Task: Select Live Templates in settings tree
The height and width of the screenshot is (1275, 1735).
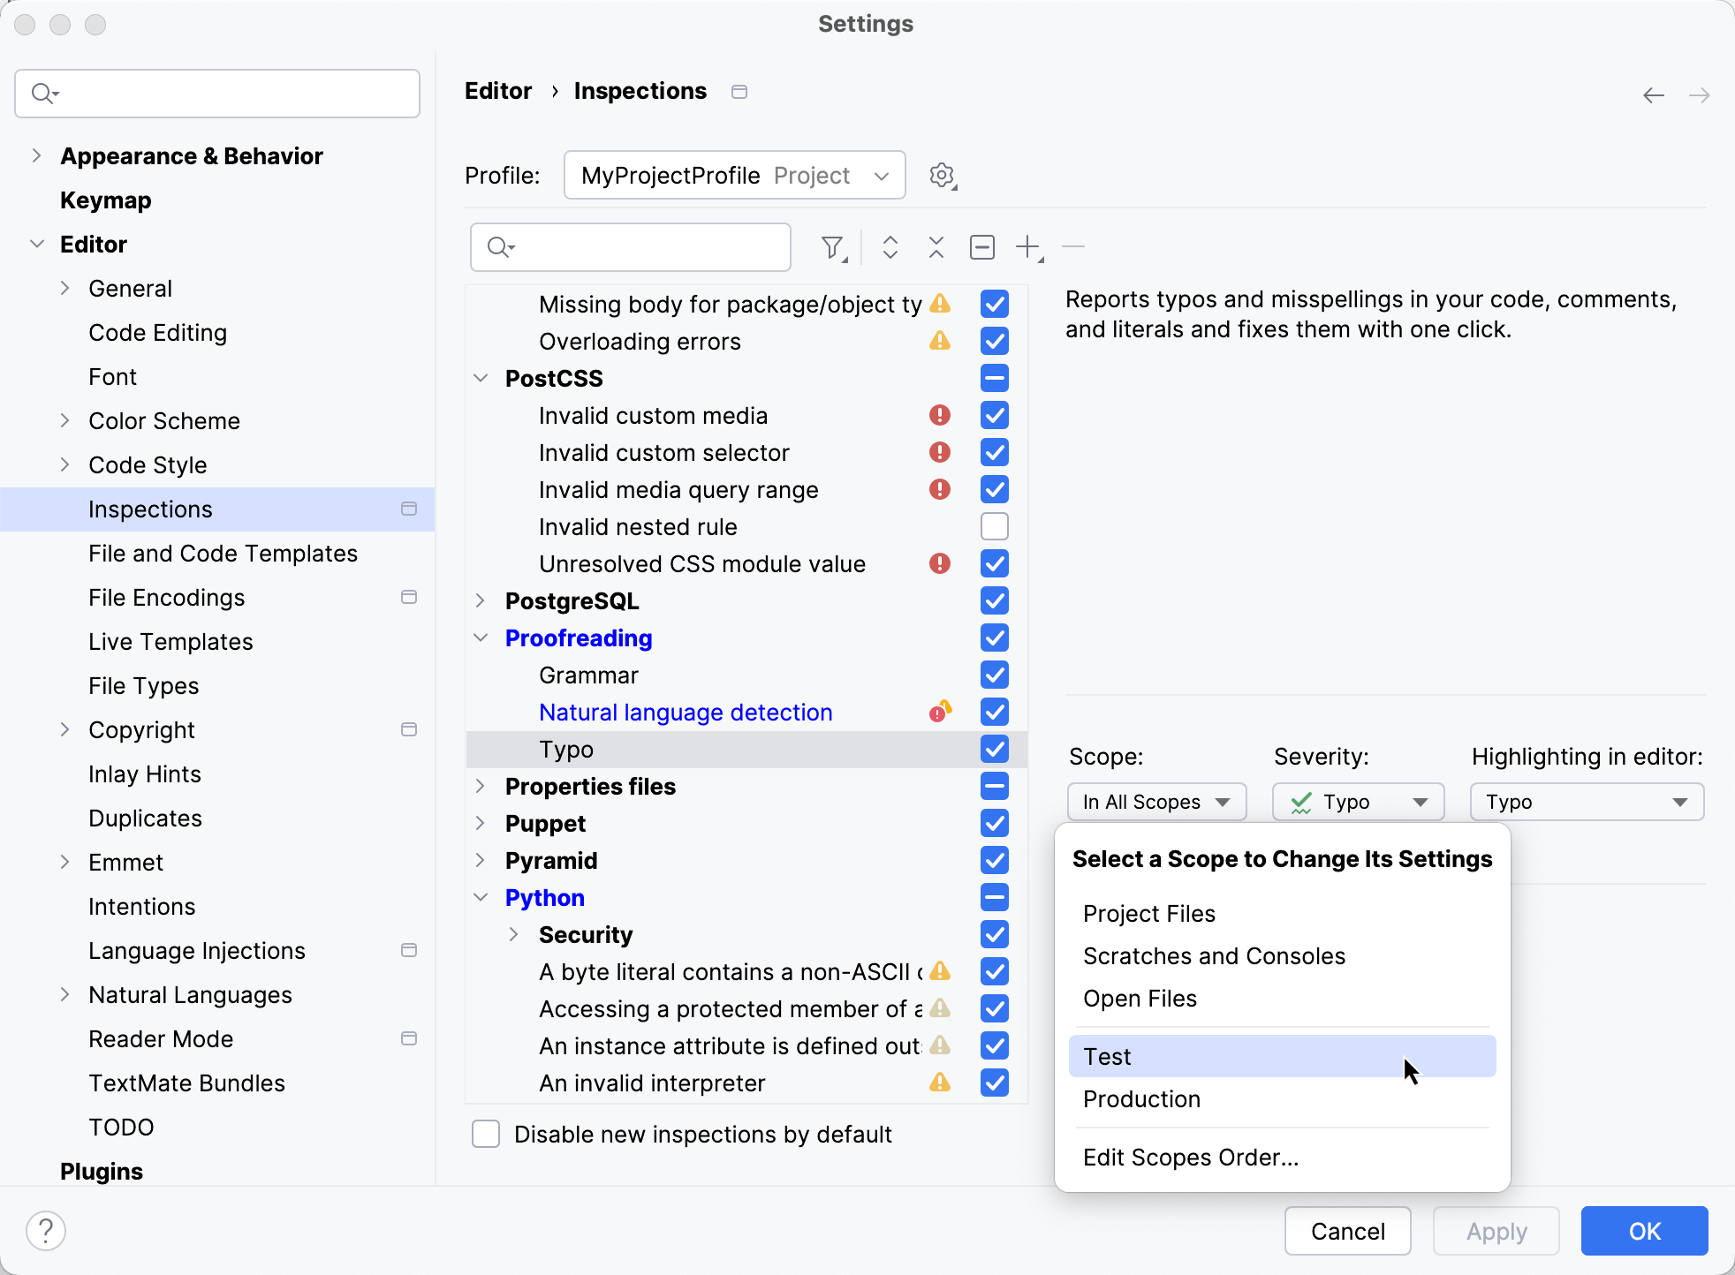Action: pyautogui.click(x=170, y=641)
